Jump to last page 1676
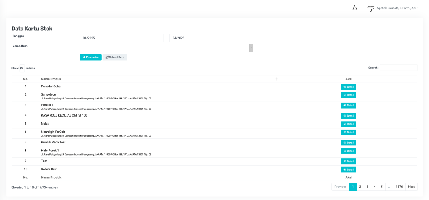This screenshot has height=200, width=429. [x=399, y=187]
